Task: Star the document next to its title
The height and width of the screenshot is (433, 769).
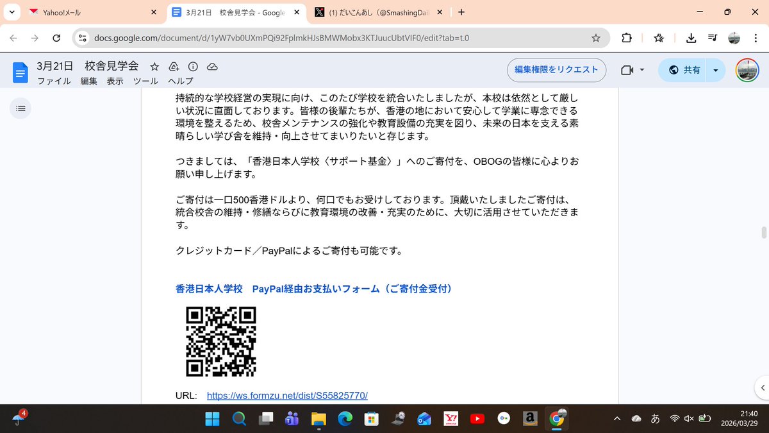Action: click(154, 66)
